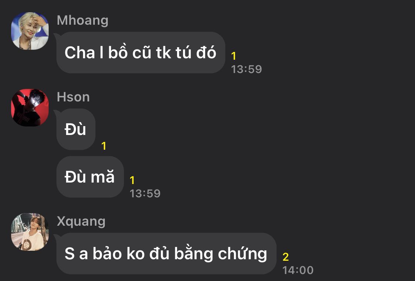
Task: Click the read count next to 'Đù' bubble
Action: 104,146
